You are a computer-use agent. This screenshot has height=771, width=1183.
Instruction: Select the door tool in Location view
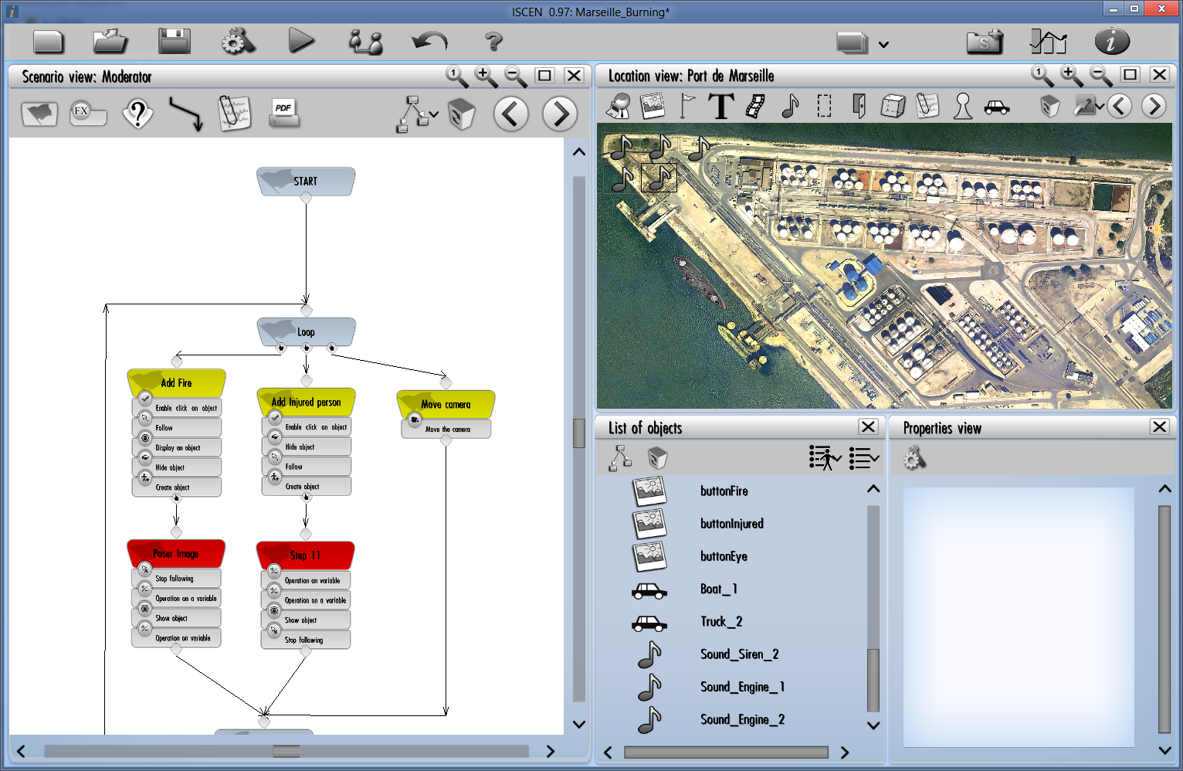[858, 106]
